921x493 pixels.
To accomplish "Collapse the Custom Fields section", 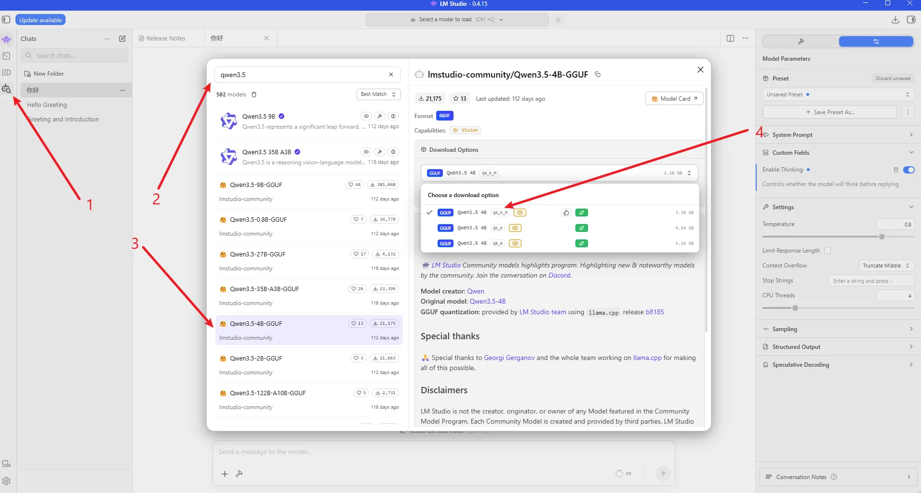I will coord(838,153).
